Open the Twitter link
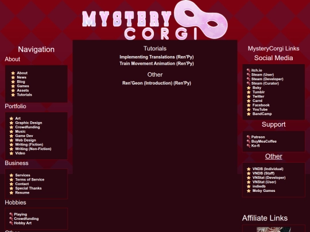 258,96
